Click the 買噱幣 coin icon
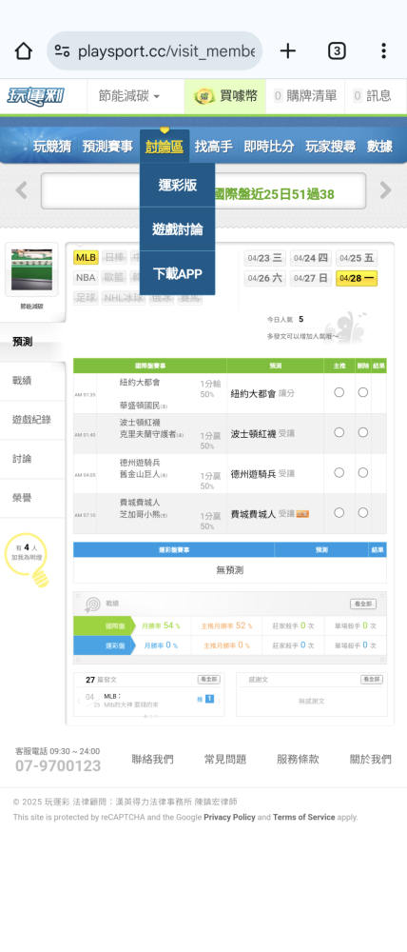 coord(204,96)
